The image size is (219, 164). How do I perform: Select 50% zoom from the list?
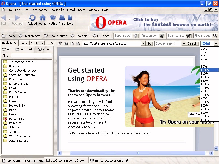[x=209, y=56]
